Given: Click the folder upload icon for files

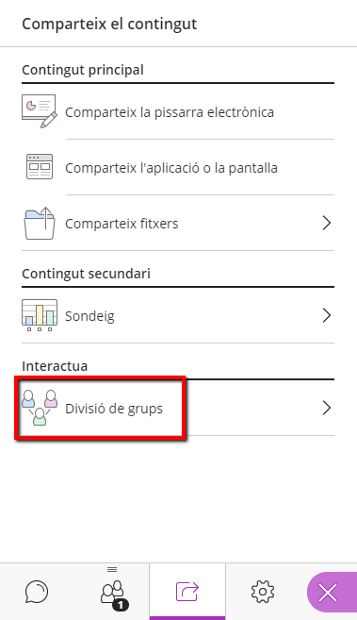Looking at the screenshot, I should [40, 223].
